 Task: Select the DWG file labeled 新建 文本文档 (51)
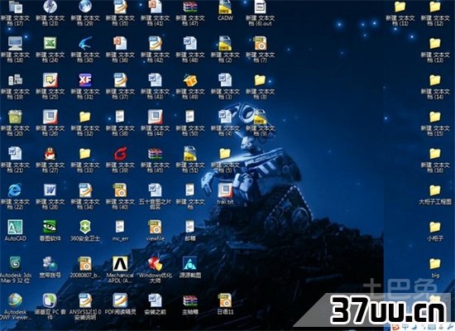pos(190,153)
